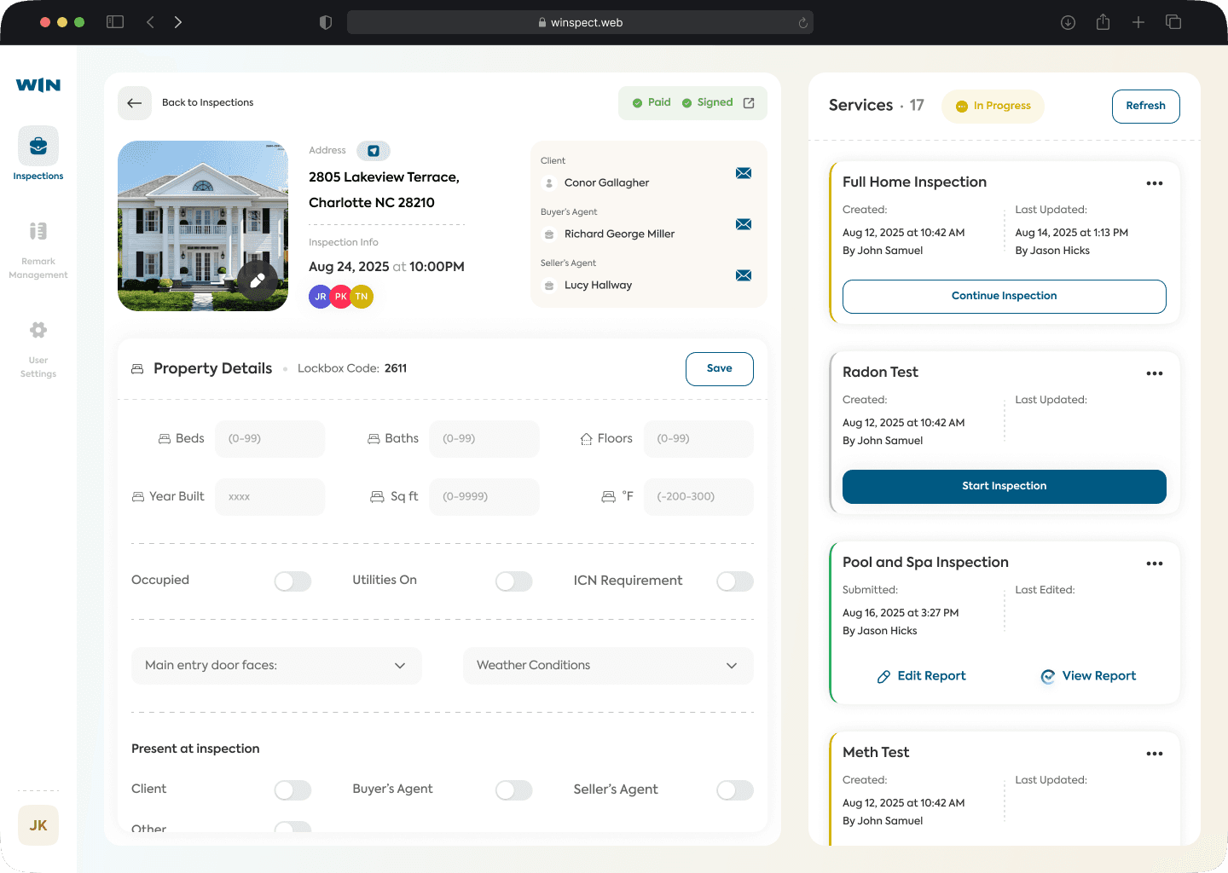Click Continue Inspection for Full Home Inspection
Viewport: 1228px width, 873px height.
coord(1005,297)
